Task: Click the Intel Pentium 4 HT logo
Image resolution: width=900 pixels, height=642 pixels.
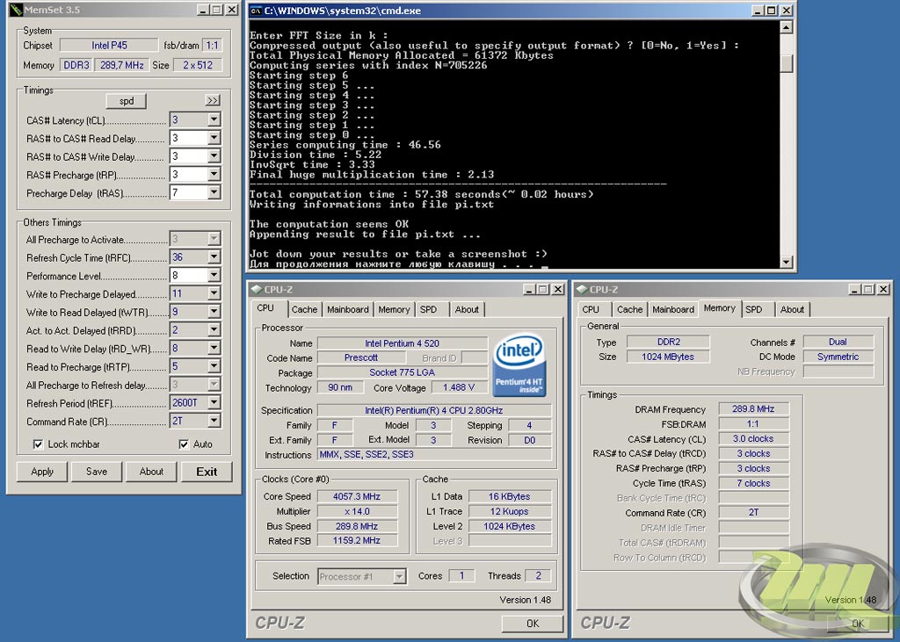Action: click(x=519, y=365)
